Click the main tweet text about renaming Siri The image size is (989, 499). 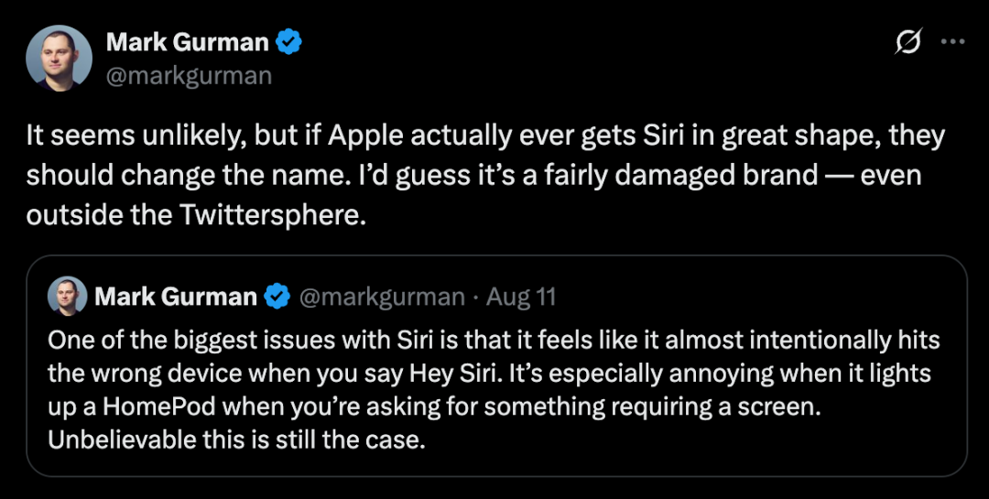(485, 176)
